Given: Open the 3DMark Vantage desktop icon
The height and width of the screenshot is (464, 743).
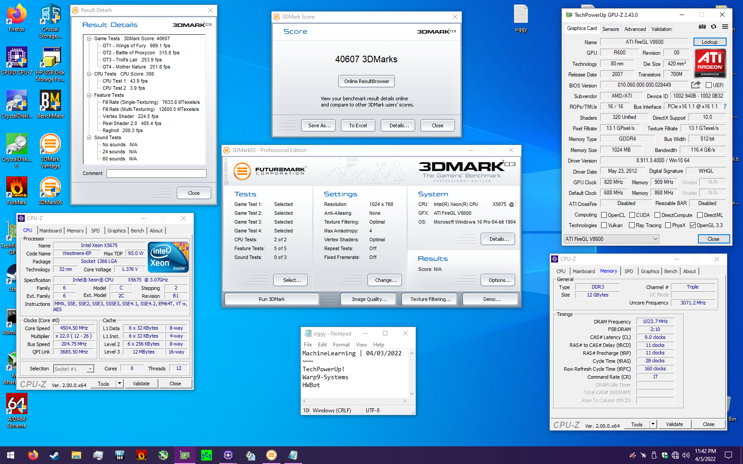Looking at the screenshot, I should [50, 151].
